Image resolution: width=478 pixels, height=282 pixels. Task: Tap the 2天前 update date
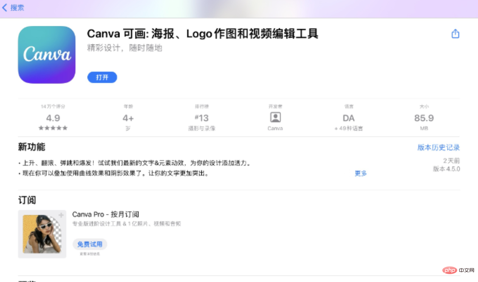click(451, 161)
